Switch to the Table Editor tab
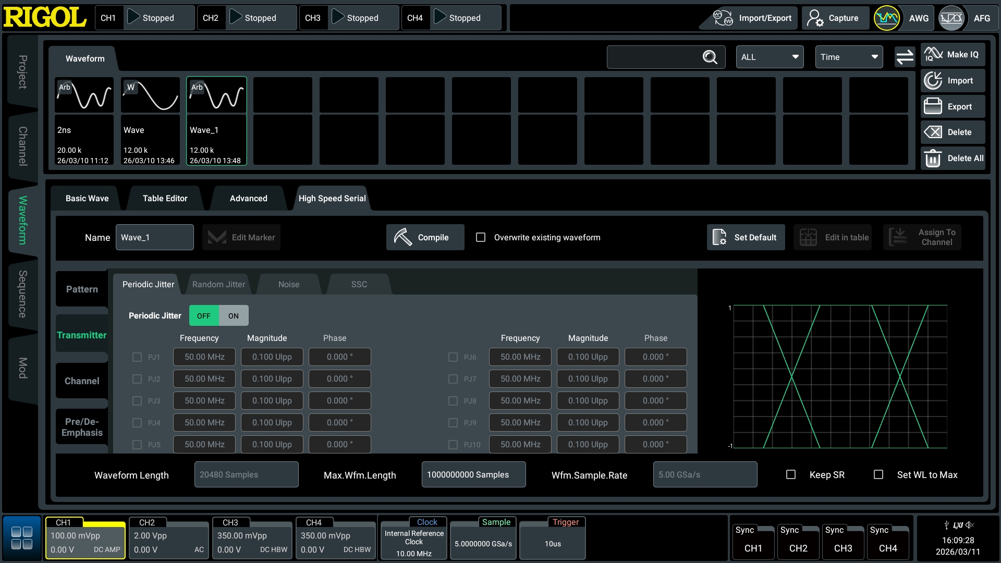This screenshot has width=1001, height=563. point(165,199)
